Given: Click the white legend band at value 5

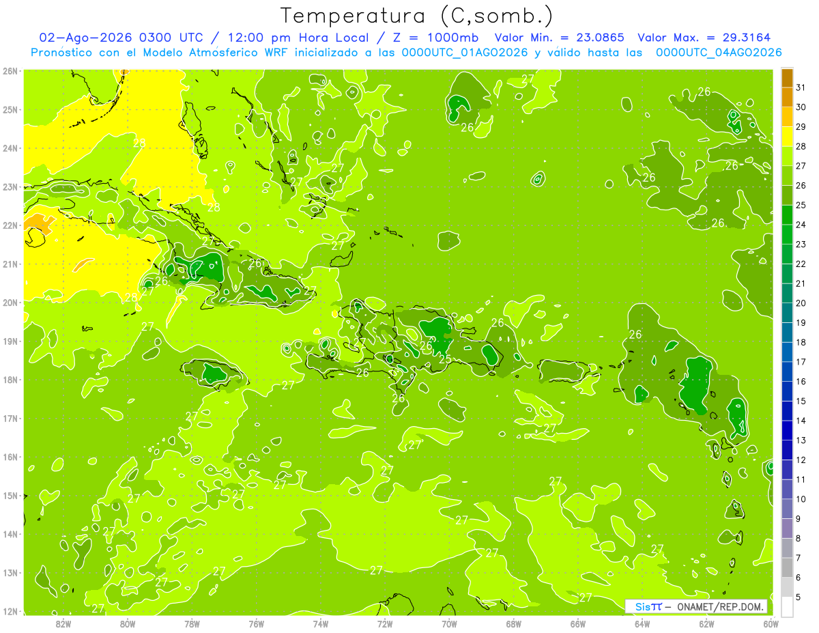Looking at the screenshot, I should 787,606.
